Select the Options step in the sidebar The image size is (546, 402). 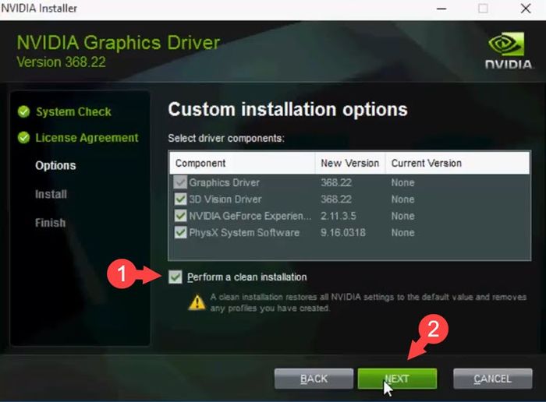(55, 165)
